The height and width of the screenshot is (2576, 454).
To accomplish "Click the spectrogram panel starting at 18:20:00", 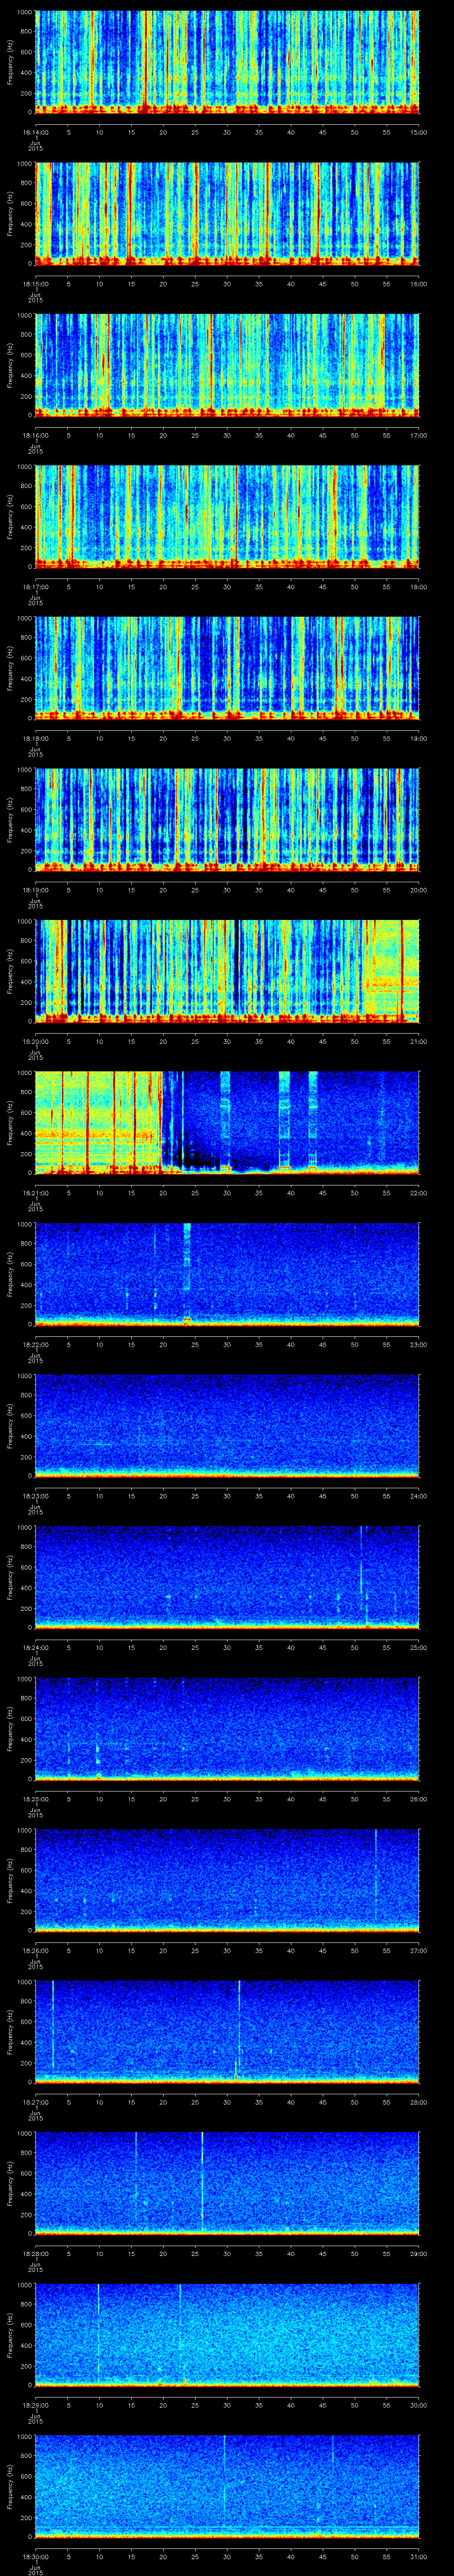I will (x=227, y=972).
